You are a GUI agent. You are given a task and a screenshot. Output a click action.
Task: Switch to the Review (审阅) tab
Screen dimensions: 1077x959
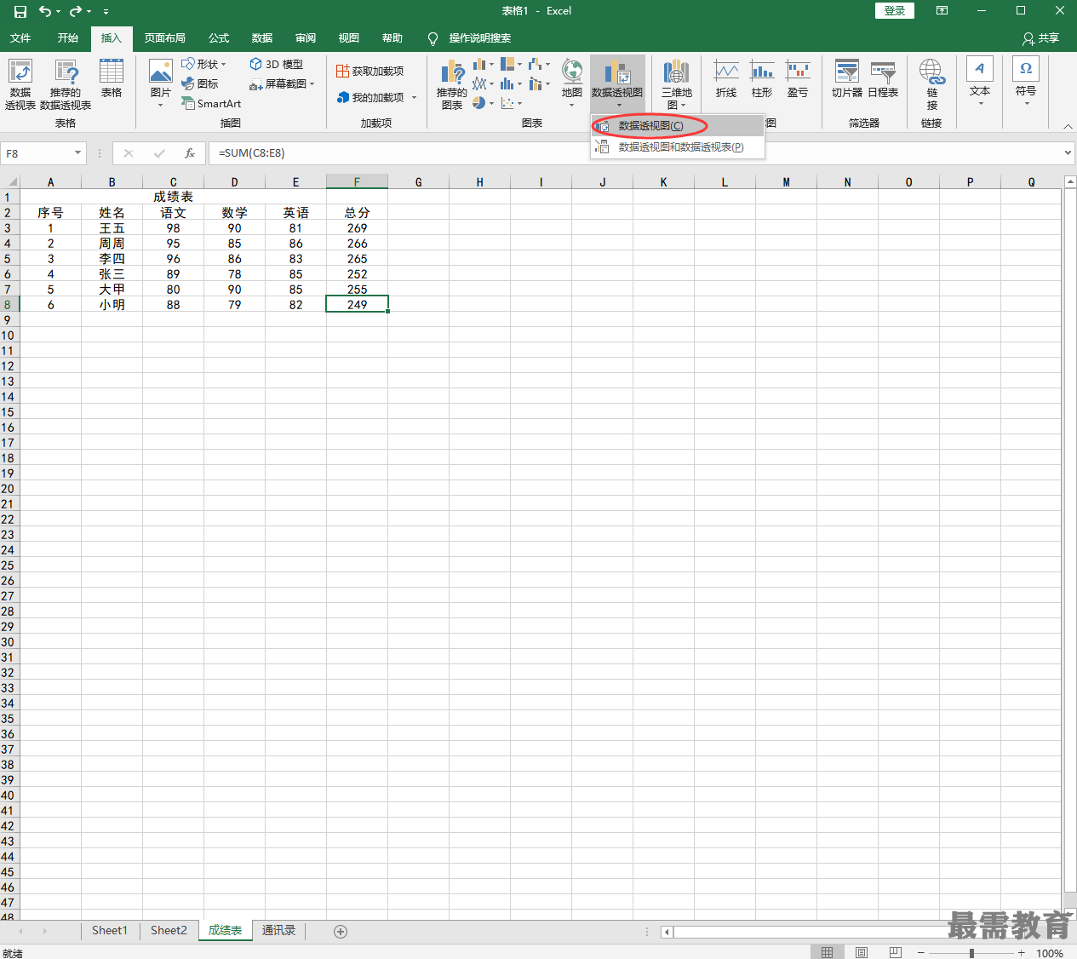(306, 38)
